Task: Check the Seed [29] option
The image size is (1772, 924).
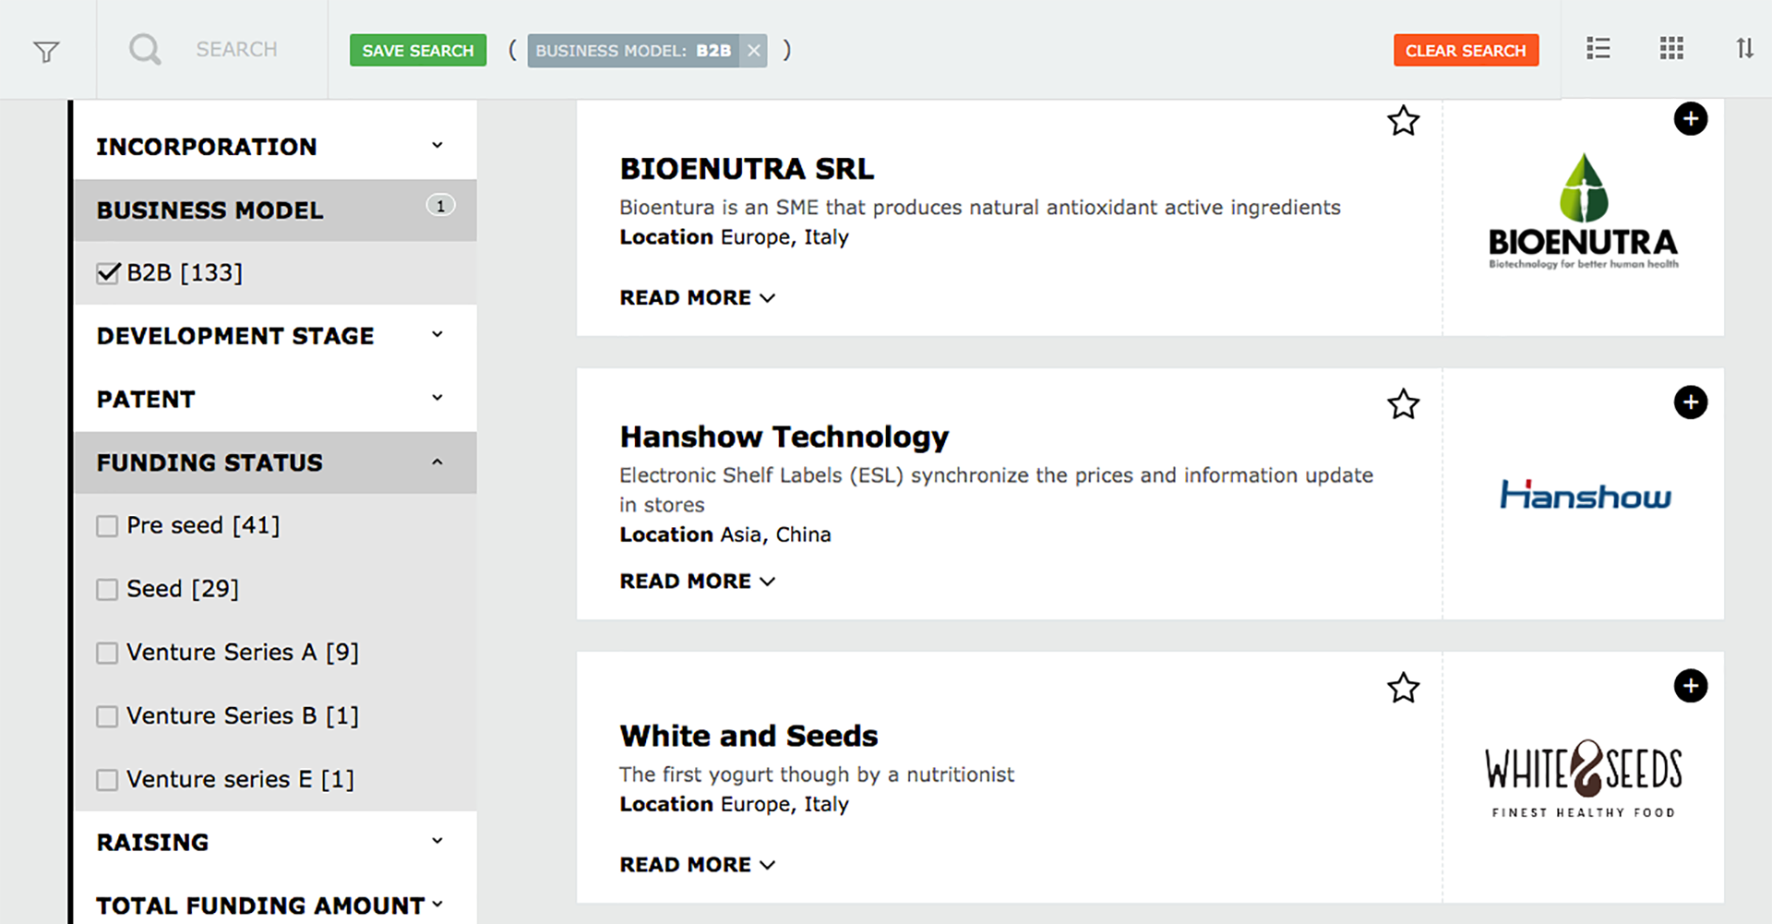Action: (107, 590)
